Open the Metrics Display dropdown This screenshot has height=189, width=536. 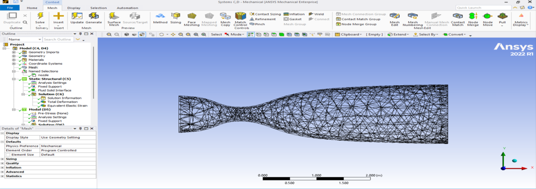pos(521,19)
